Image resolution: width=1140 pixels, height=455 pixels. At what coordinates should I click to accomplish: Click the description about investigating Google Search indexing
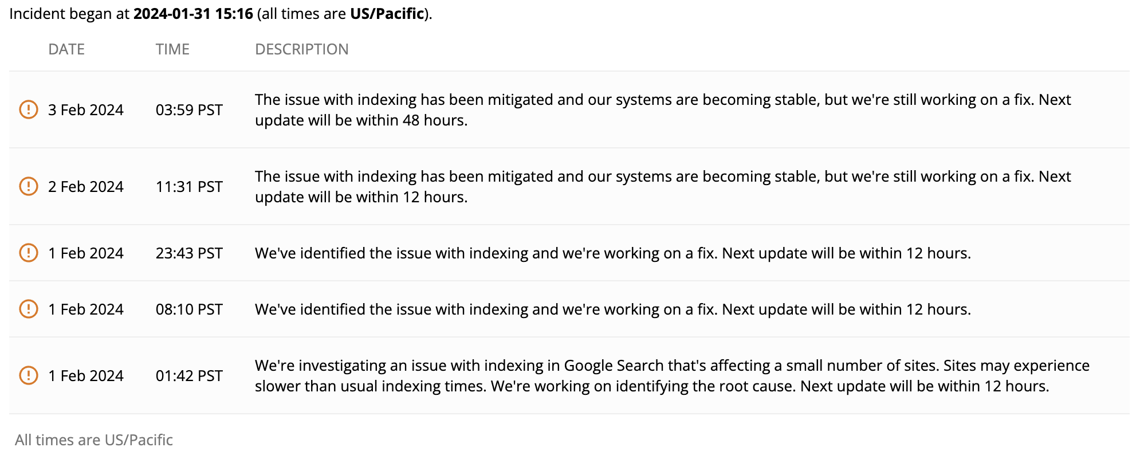pyautogui.click(x=671, y=376)
